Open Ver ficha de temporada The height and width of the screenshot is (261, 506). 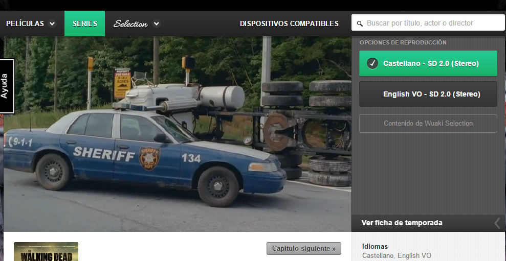tap(402, 223)
